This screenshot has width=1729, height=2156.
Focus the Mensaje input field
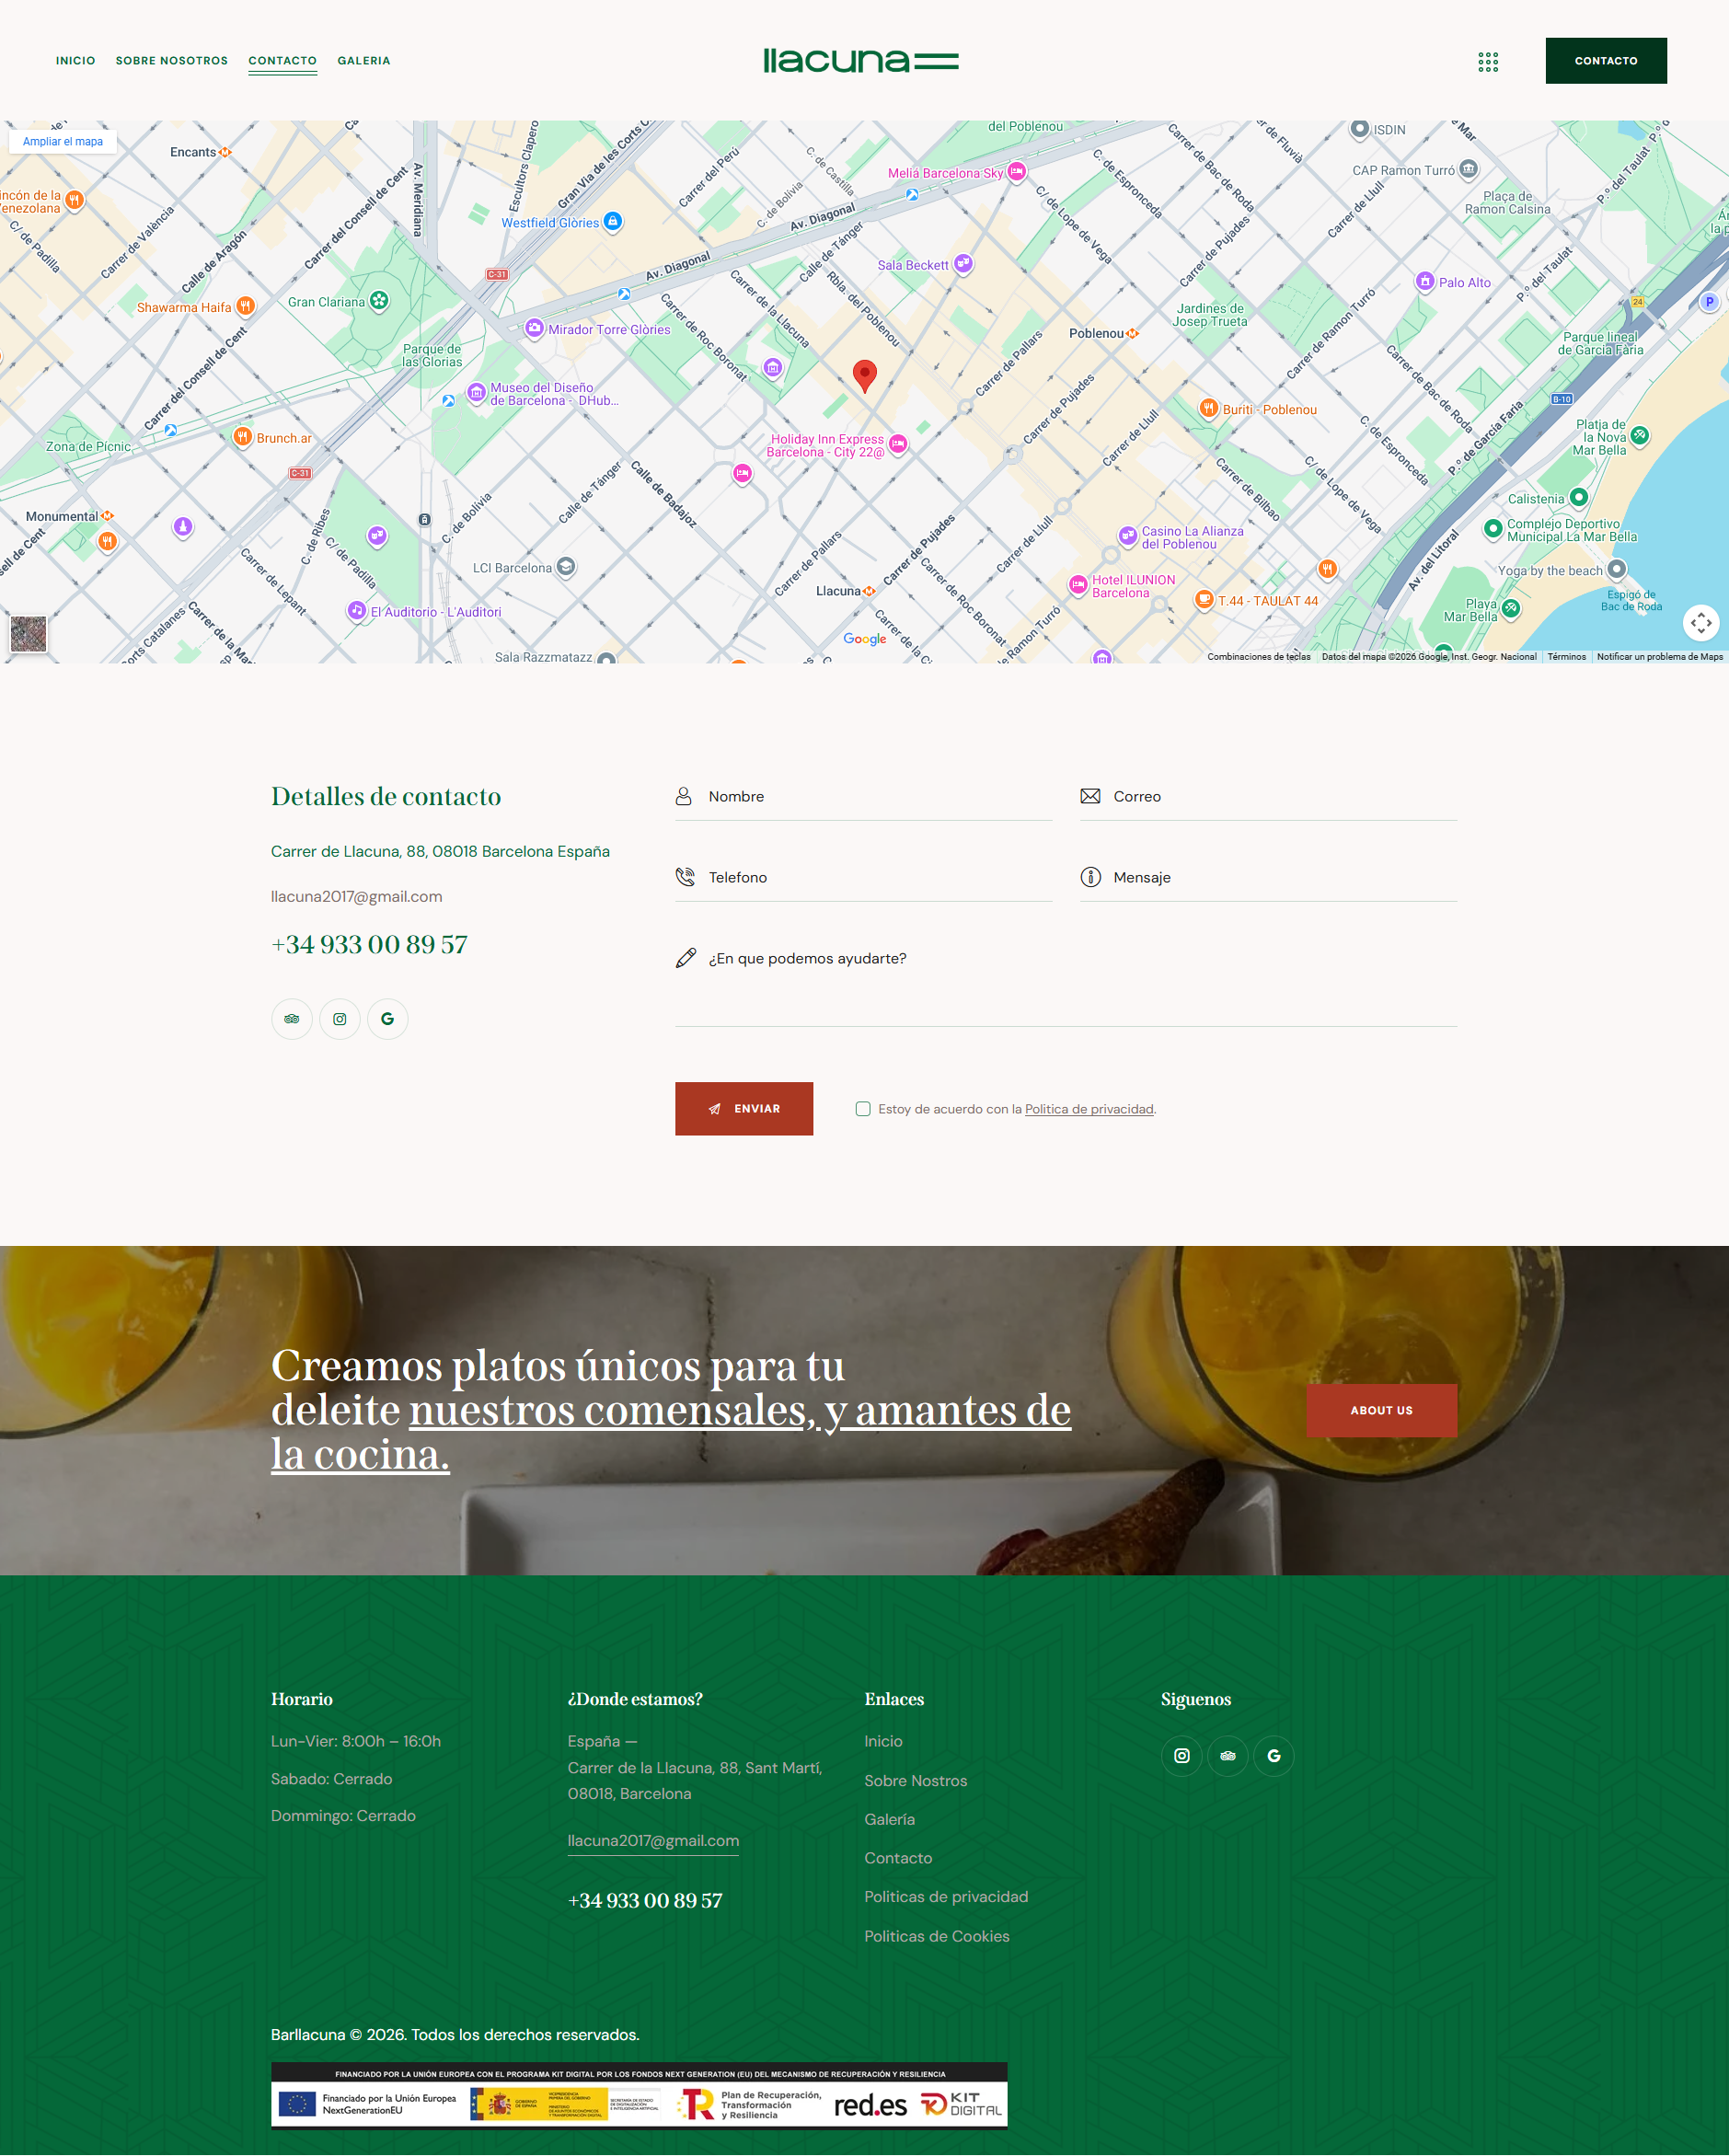pyautogui.click(x=1268, y=878)
